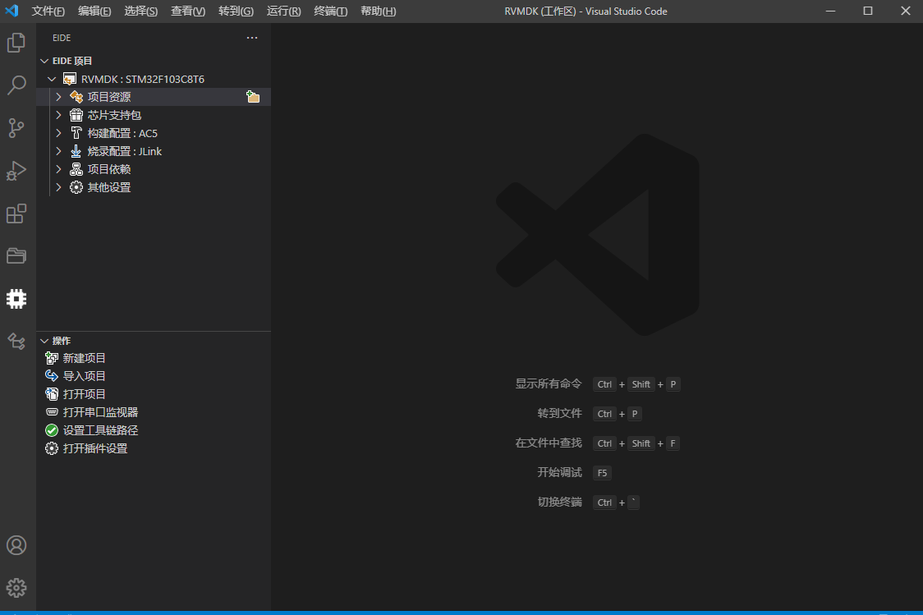Open the Search view icon
This screenshot has width=923, height=615.
pos(16,85)
